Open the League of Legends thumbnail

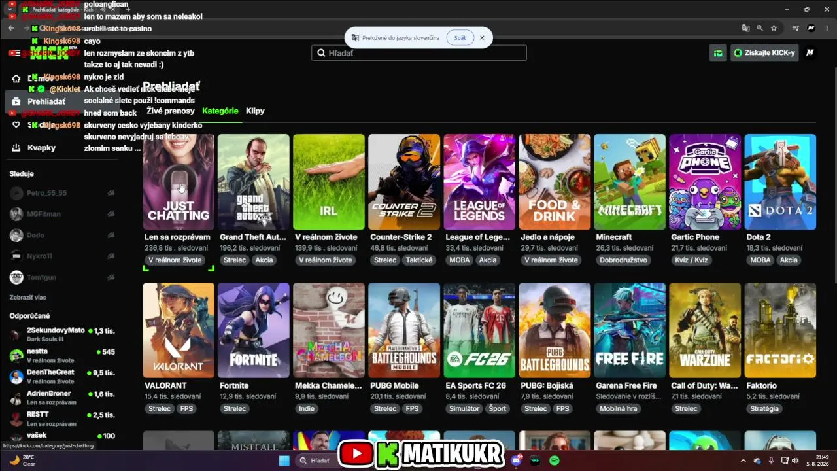click(479, 182)
